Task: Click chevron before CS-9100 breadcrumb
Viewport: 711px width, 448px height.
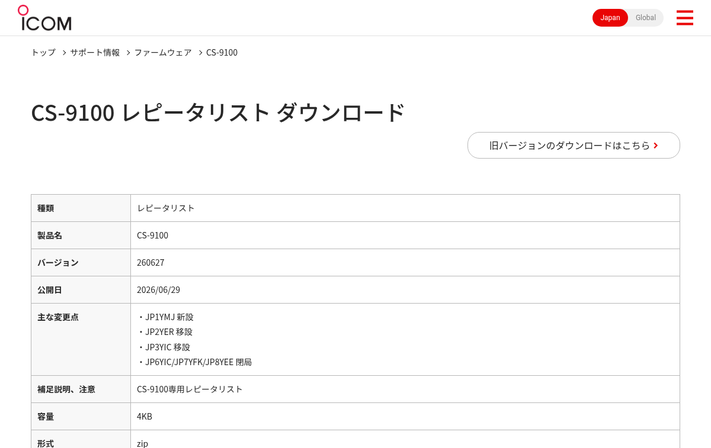Action: pyautogui.click(x=200, y=53)
